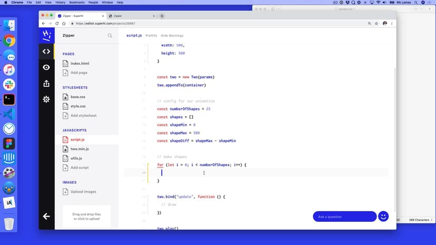Image resolution: width=436 pixels, height=245 pixels.
Task: Toggle Hide Warnings option
Action: coord(172,36)
